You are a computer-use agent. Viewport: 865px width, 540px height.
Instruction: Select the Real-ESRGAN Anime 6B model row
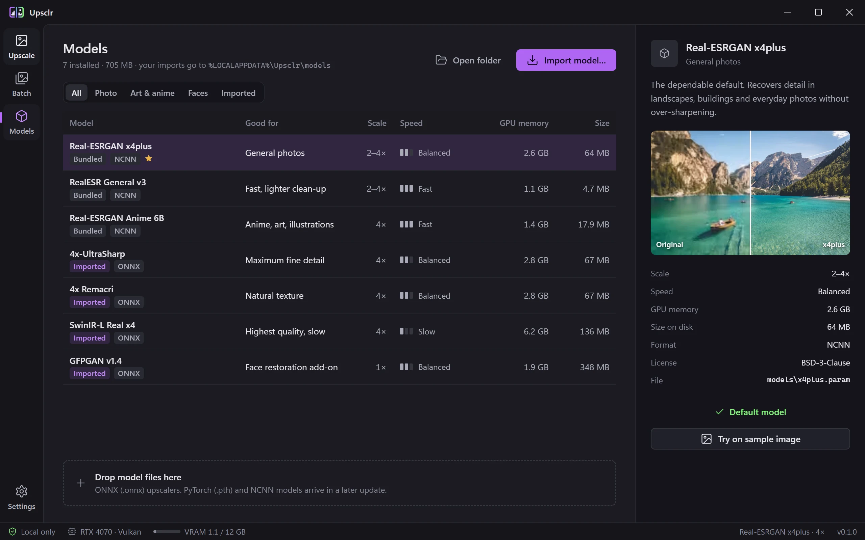tap(339, 224)
